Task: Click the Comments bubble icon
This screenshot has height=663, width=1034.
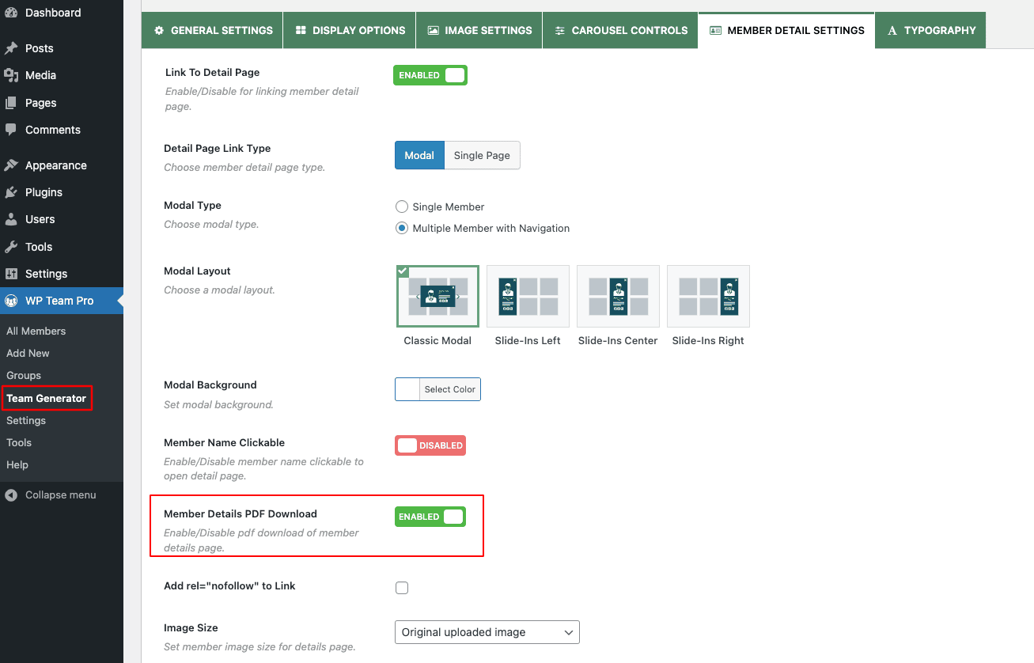Action: tap(11, 130)
